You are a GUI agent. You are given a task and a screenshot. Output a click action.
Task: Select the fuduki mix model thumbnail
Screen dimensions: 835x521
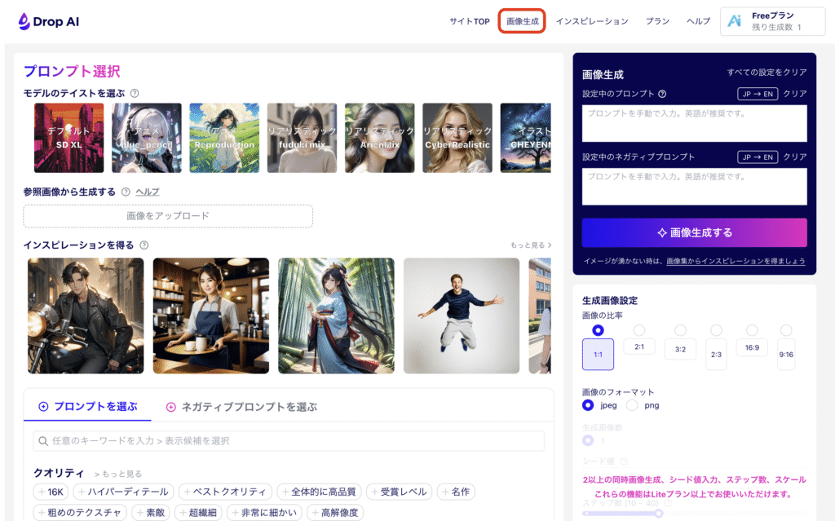pyautogui.click(x=302, y=138)
